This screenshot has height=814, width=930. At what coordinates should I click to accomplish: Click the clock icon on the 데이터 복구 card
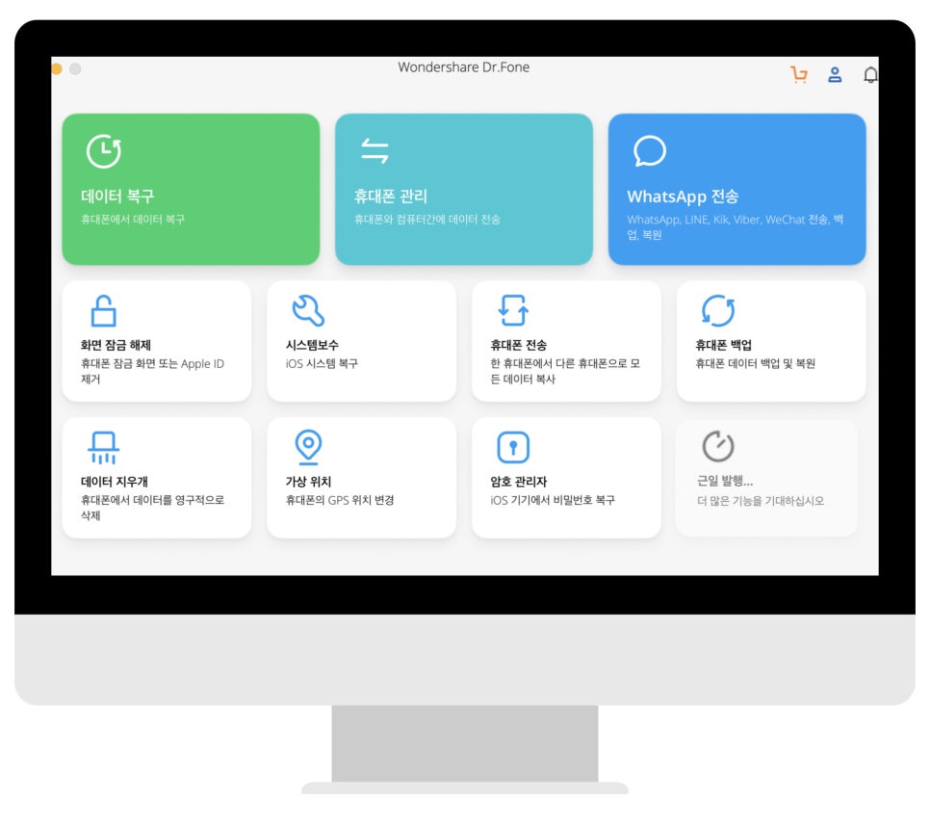tap(104, 151)
